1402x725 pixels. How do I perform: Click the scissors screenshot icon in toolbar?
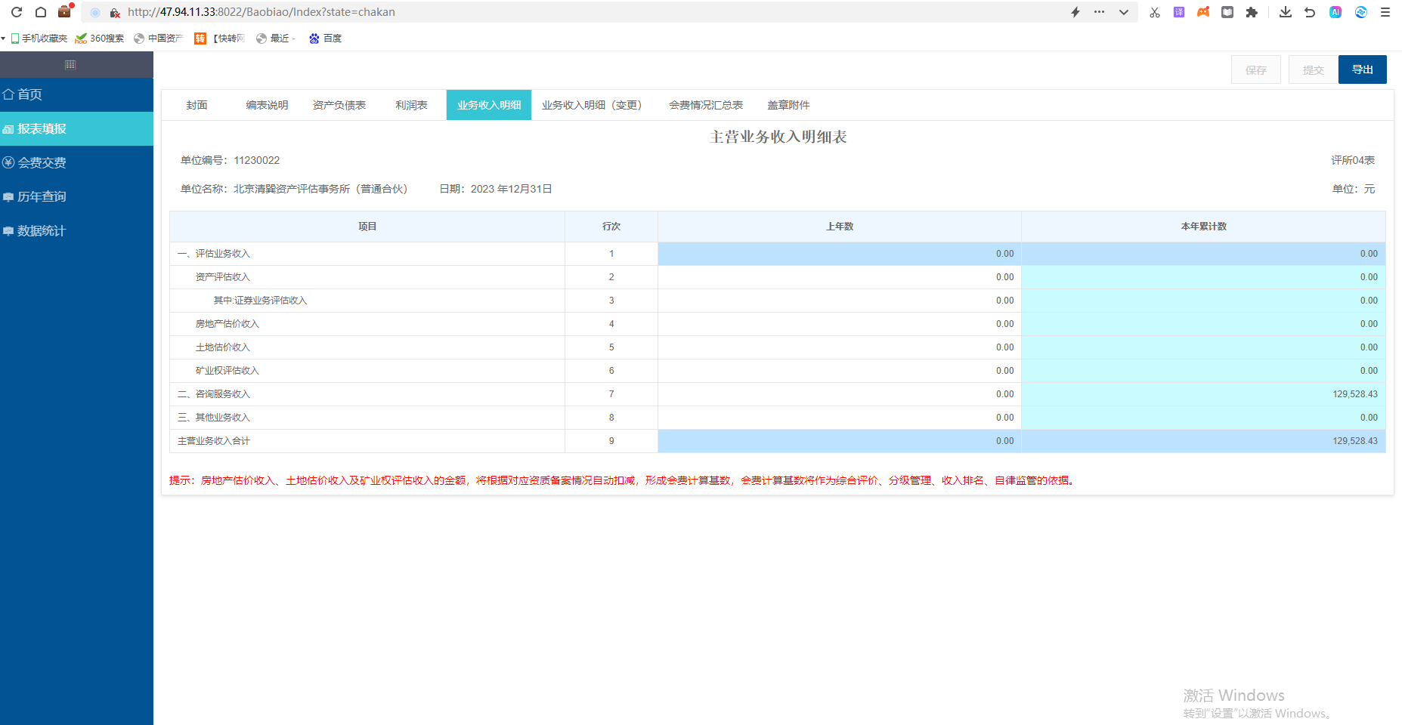tap(1154, 12)
